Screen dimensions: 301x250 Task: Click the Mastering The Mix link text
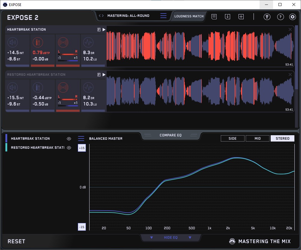pos(265,241)
